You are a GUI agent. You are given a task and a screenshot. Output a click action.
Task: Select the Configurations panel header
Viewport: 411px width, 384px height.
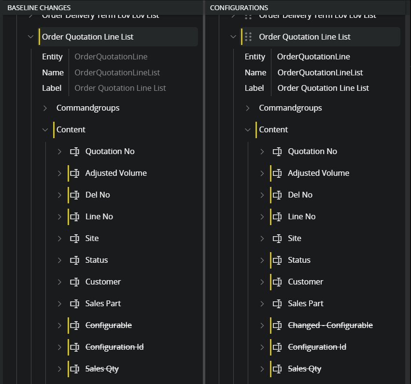point(239,8)
